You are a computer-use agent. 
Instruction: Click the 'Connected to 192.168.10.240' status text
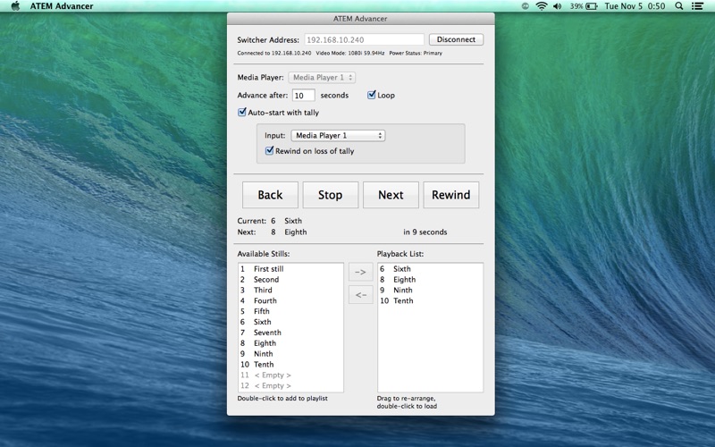click(x=274, y=53)
